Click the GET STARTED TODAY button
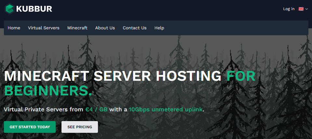312x139 pixels. (x=30, y=127)
